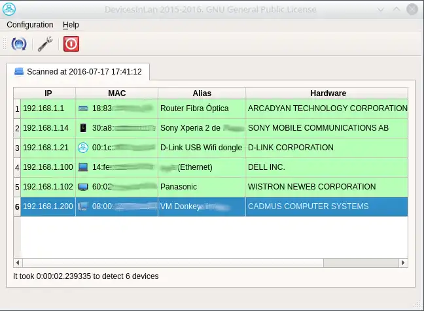The width and height of the screenshot is (424, 311).
Task: Select row header number 5
Action: 17,187
